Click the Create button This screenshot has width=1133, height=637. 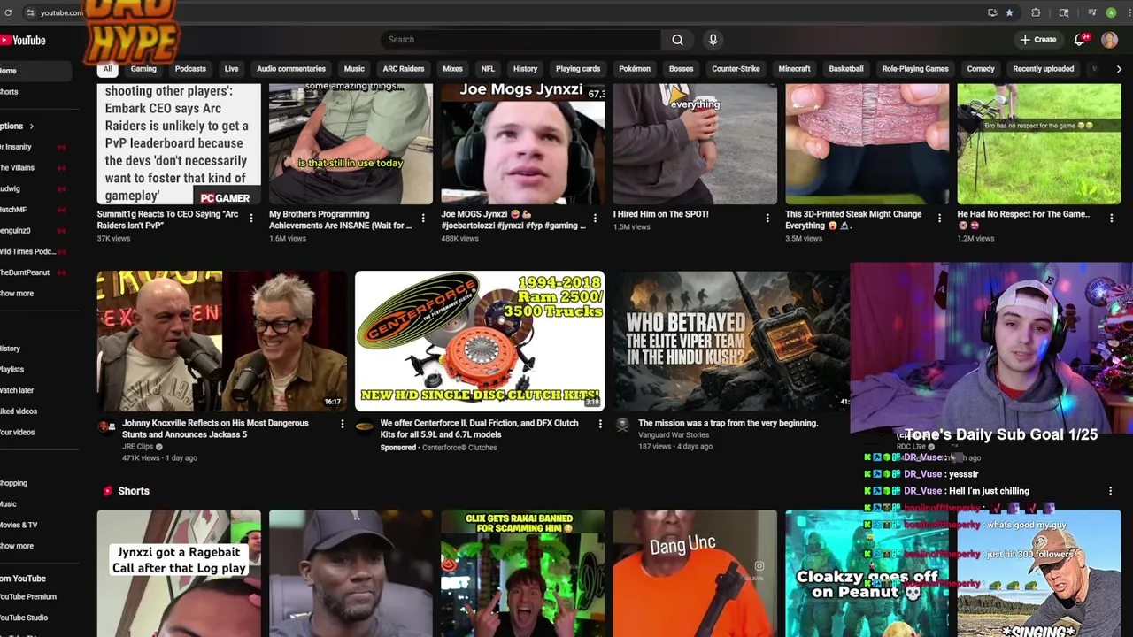tap(1038, 40)
